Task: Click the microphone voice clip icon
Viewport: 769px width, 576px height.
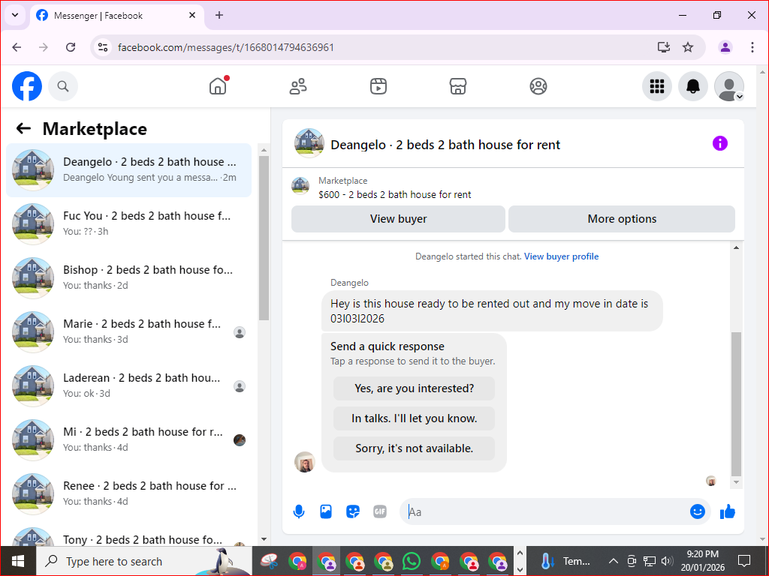Action: [x=299, y=511]
